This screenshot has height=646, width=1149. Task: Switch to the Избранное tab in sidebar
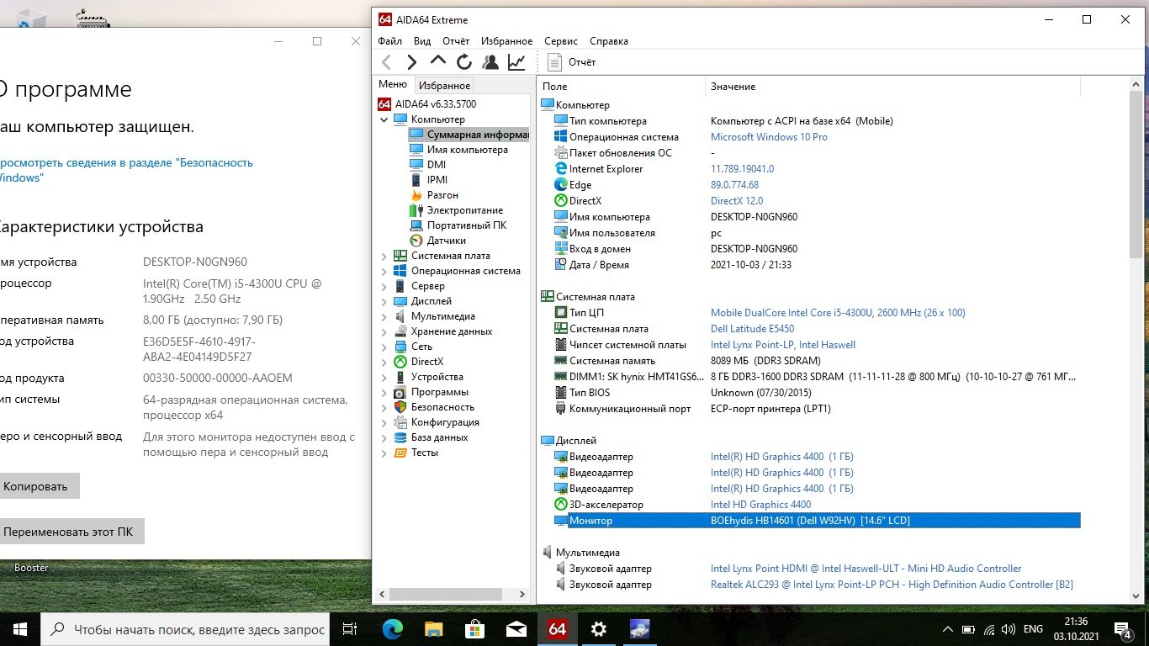[x=445, y=85]
